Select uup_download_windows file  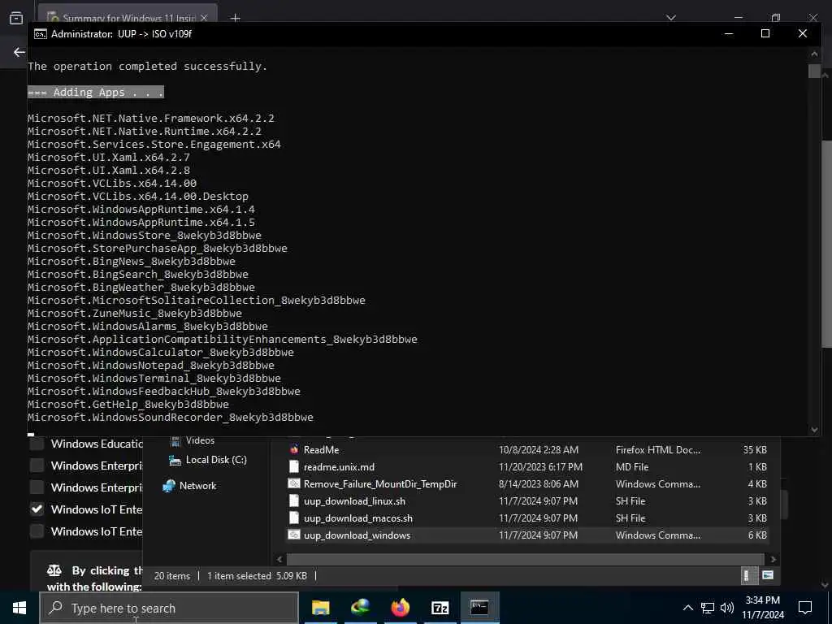coord(357,535)
